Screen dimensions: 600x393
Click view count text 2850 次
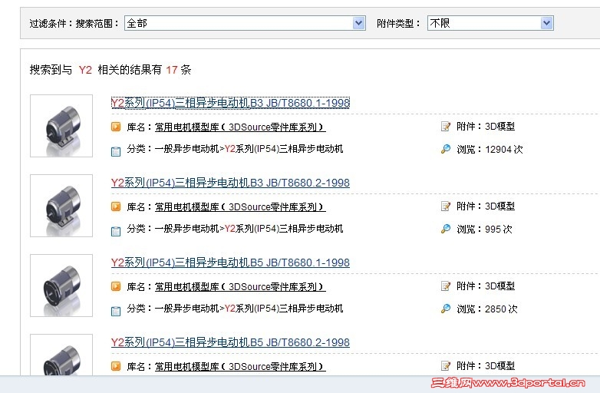point(501,309)
